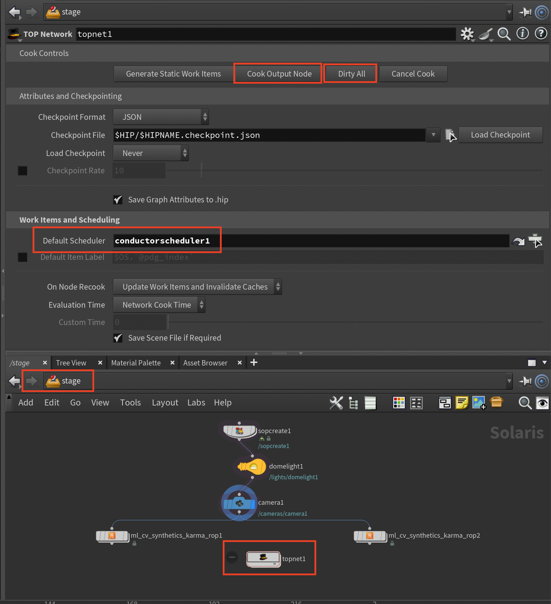This screenshot has height=604, width=551.
Task: Click the jump-to-operator arrow beside Default Scheduler
Action: tap(518, 241)
